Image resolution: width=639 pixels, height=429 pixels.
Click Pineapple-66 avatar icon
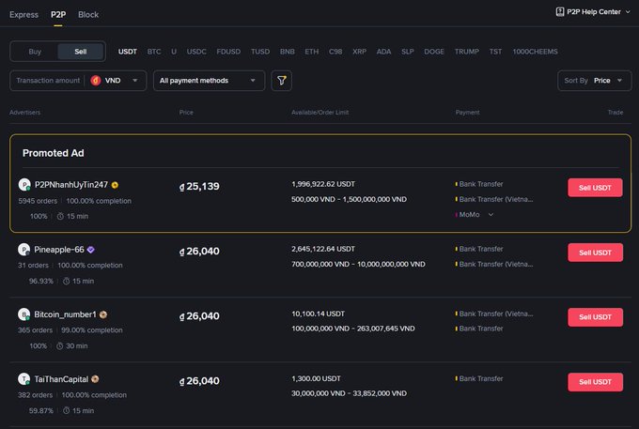(24, 249)
